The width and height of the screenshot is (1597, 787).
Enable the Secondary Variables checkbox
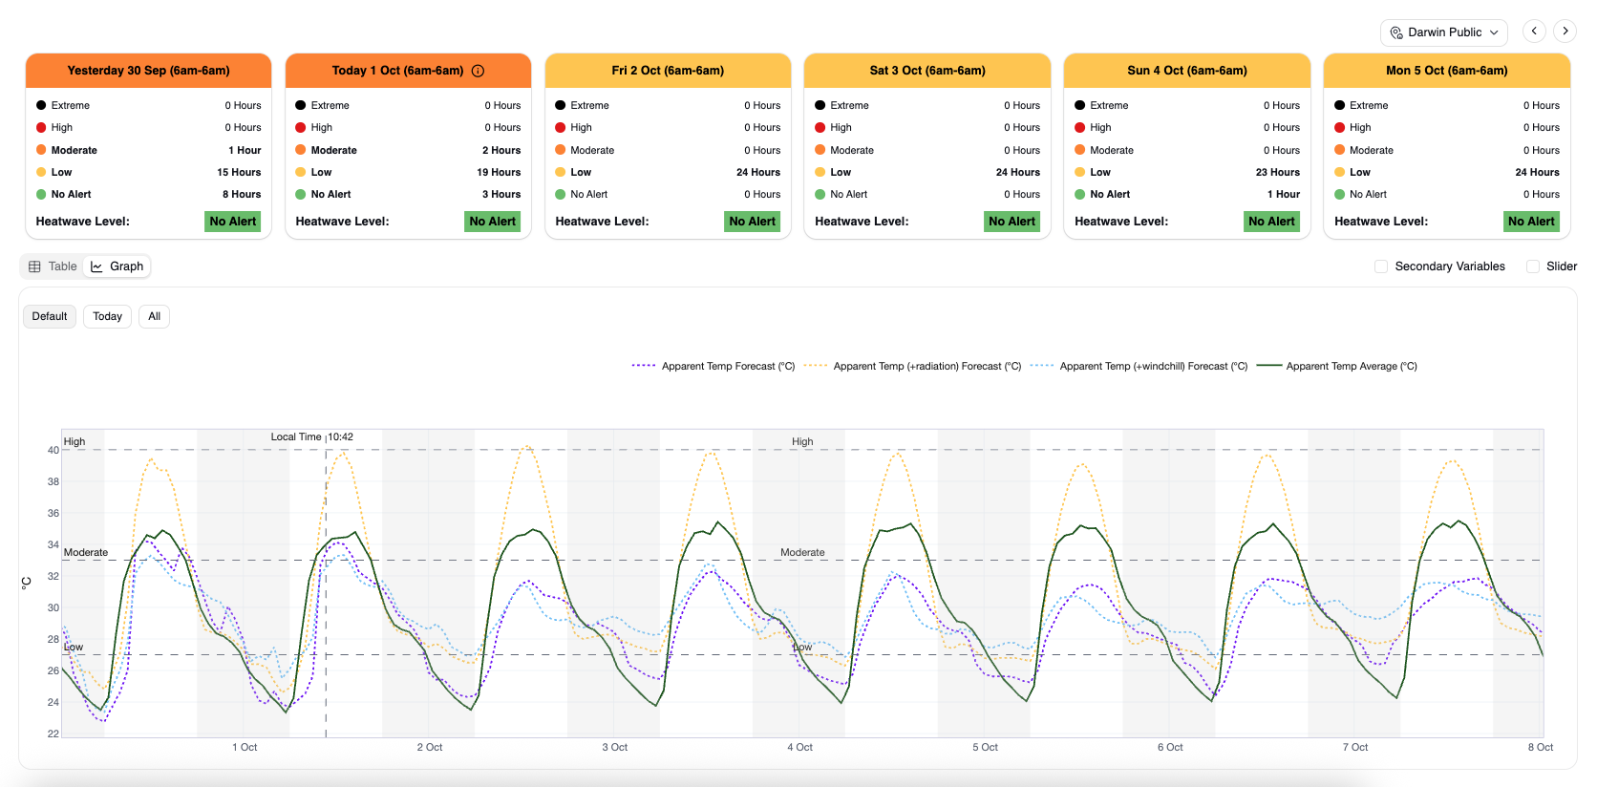tap(1381, 266)
